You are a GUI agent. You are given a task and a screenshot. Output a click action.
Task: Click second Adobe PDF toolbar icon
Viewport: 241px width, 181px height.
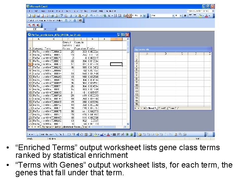point(34,25)
